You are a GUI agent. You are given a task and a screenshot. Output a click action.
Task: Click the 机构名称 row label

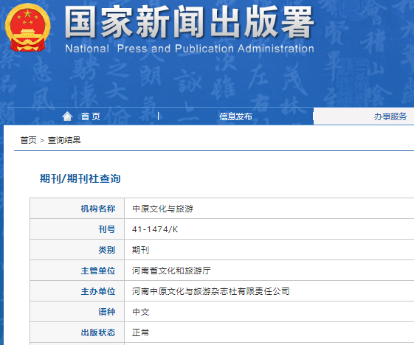[98, 209]
